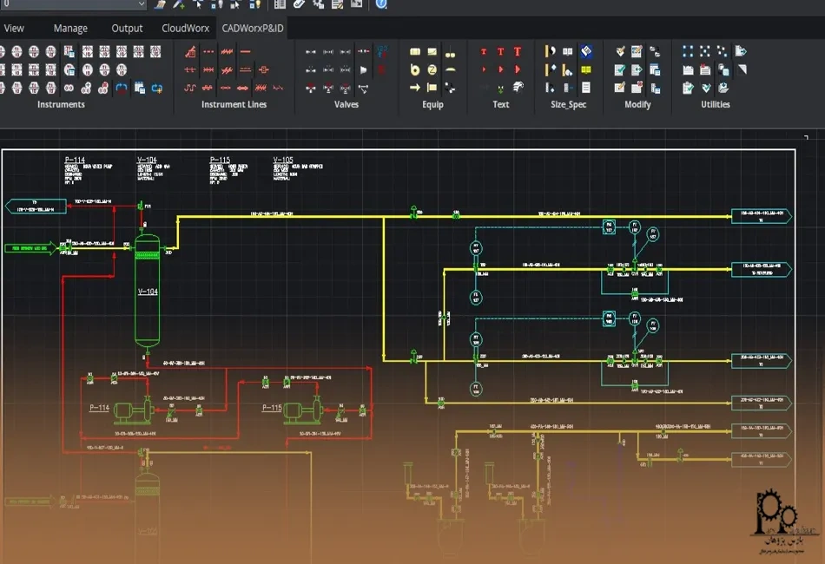Click the Modify panel label

(x=637, y=105)
